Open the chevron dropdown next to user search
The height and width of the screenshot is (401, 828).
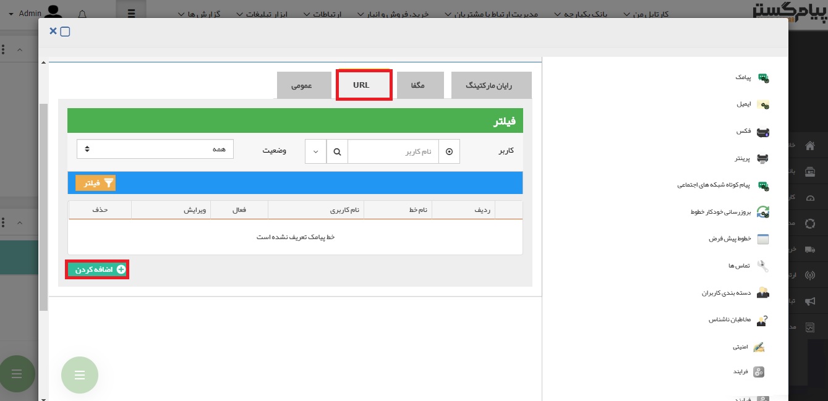click(x=315, y=151)
